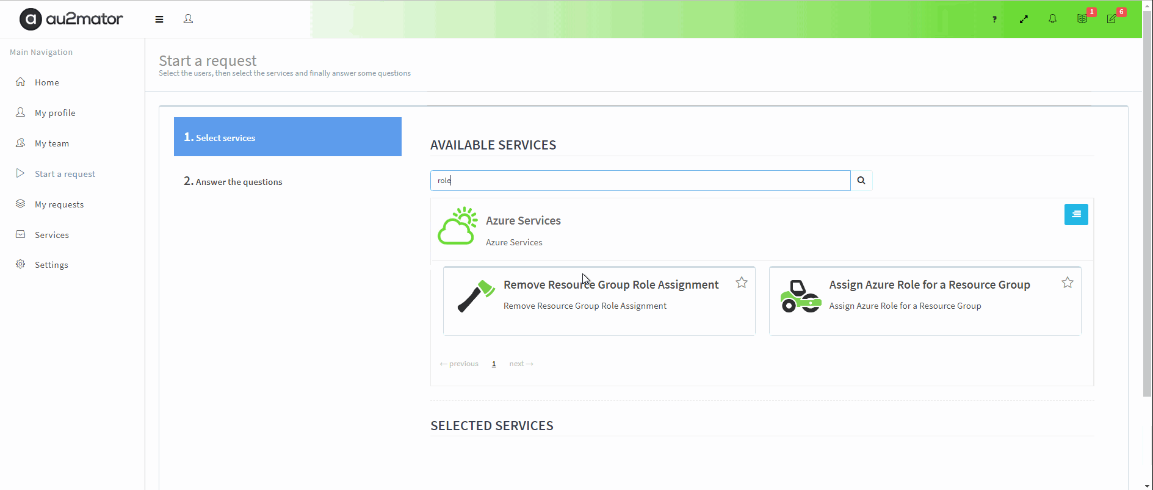This screenshot has width=1153, height=490.
Task: Collapse the Azure Services group with blue button
Action: 1076,214
